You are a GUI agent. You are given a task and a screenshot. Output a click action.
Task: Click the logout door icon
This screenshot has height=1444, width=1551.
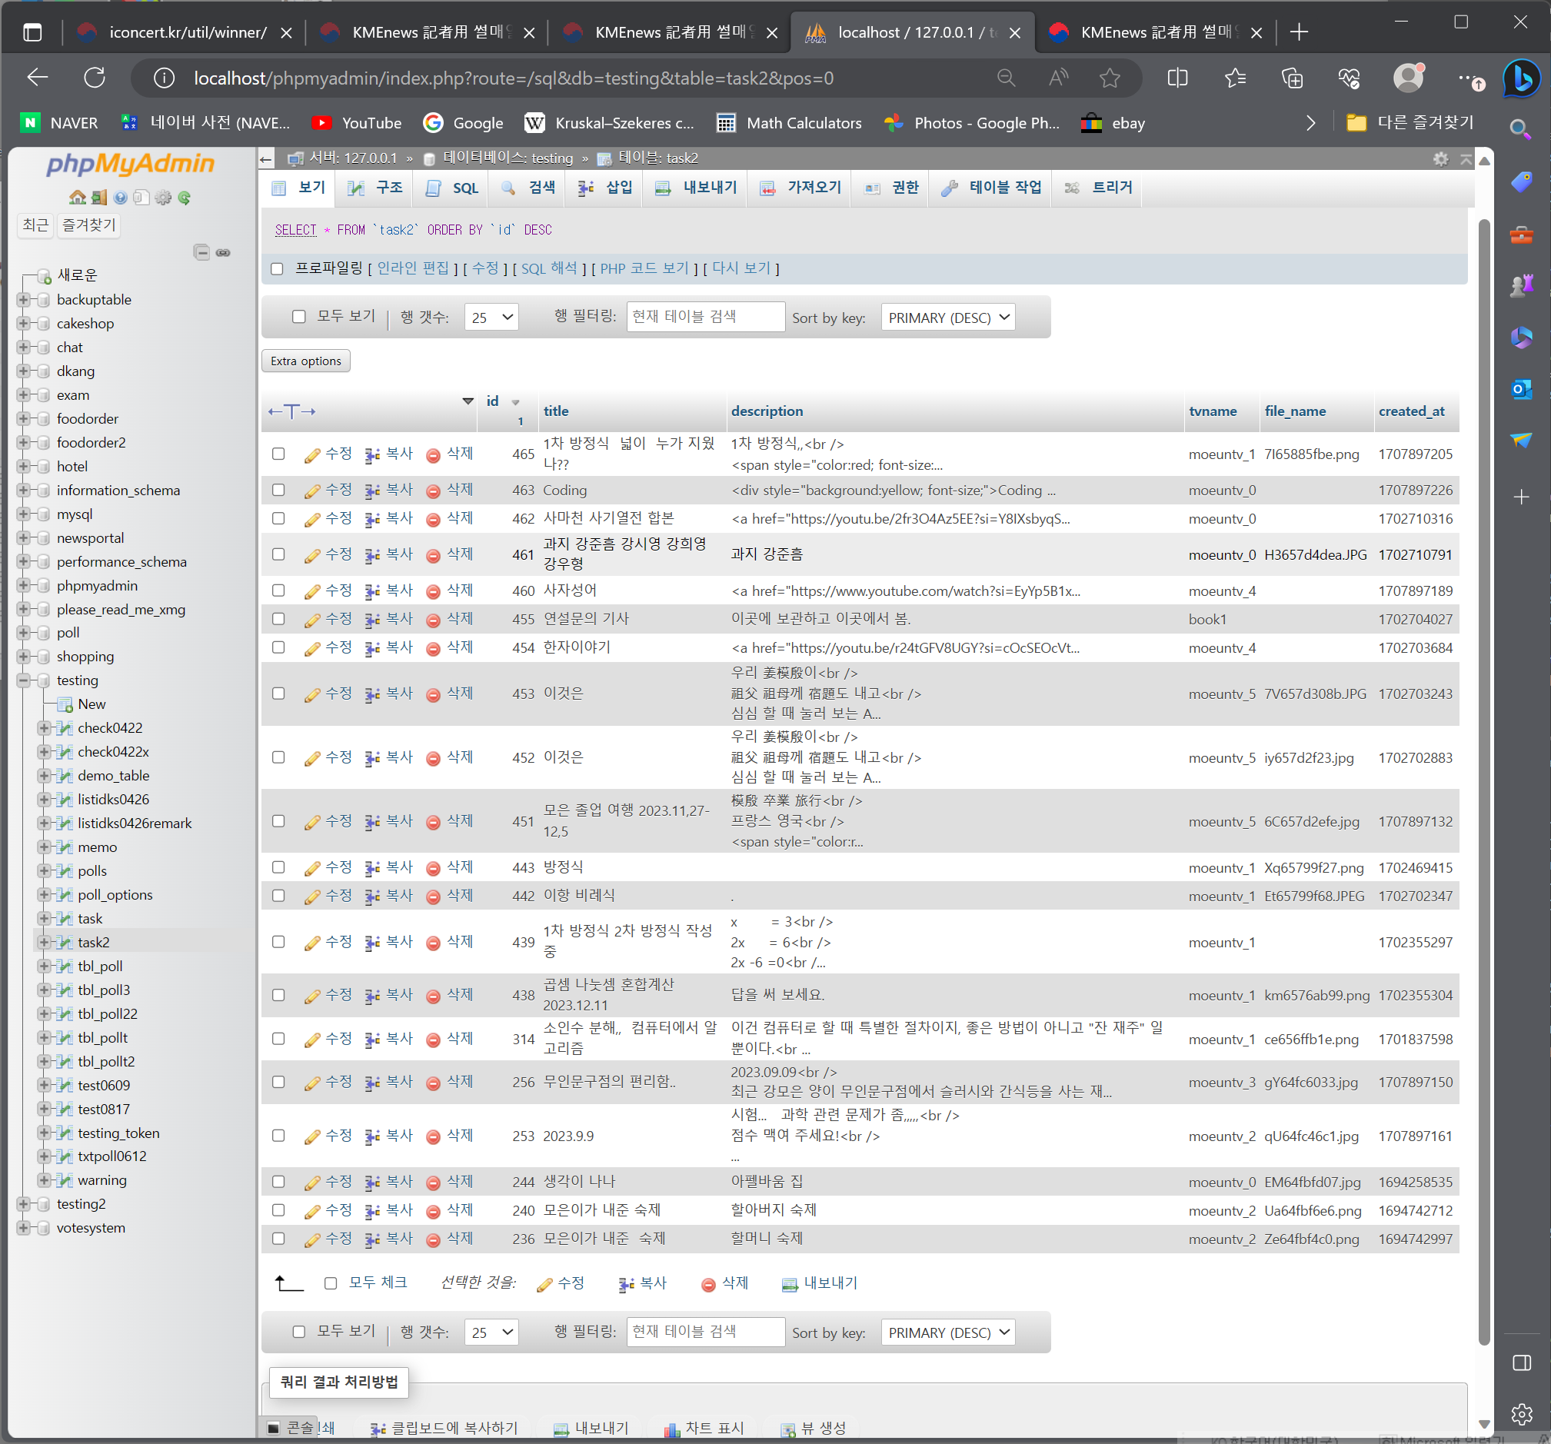[99, 198]
